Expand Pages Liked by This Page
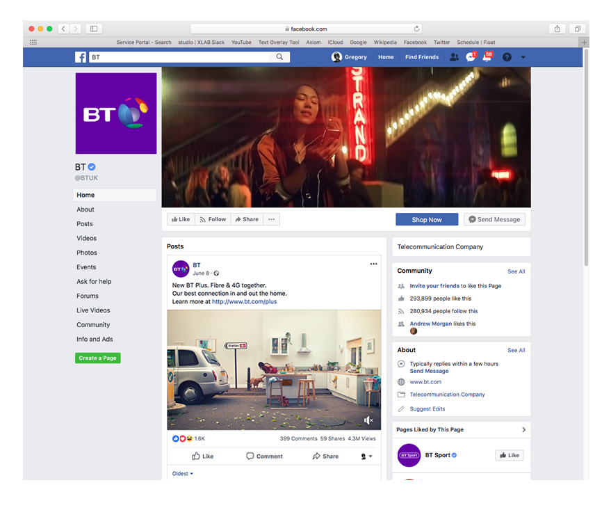 coord(523,429)
